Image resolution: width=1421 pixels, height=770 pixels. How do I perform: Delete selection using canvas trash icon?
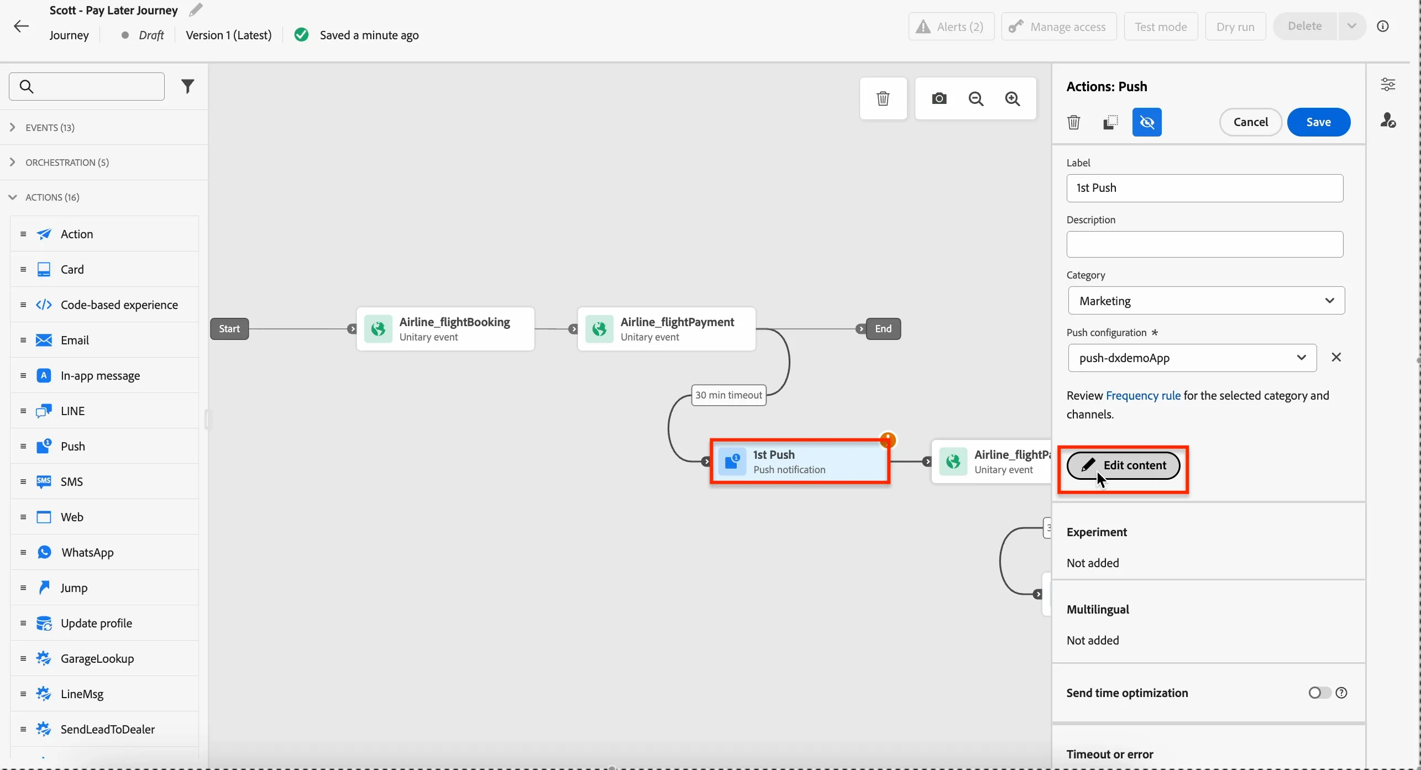pyautogui.click(x=883, y=98)
